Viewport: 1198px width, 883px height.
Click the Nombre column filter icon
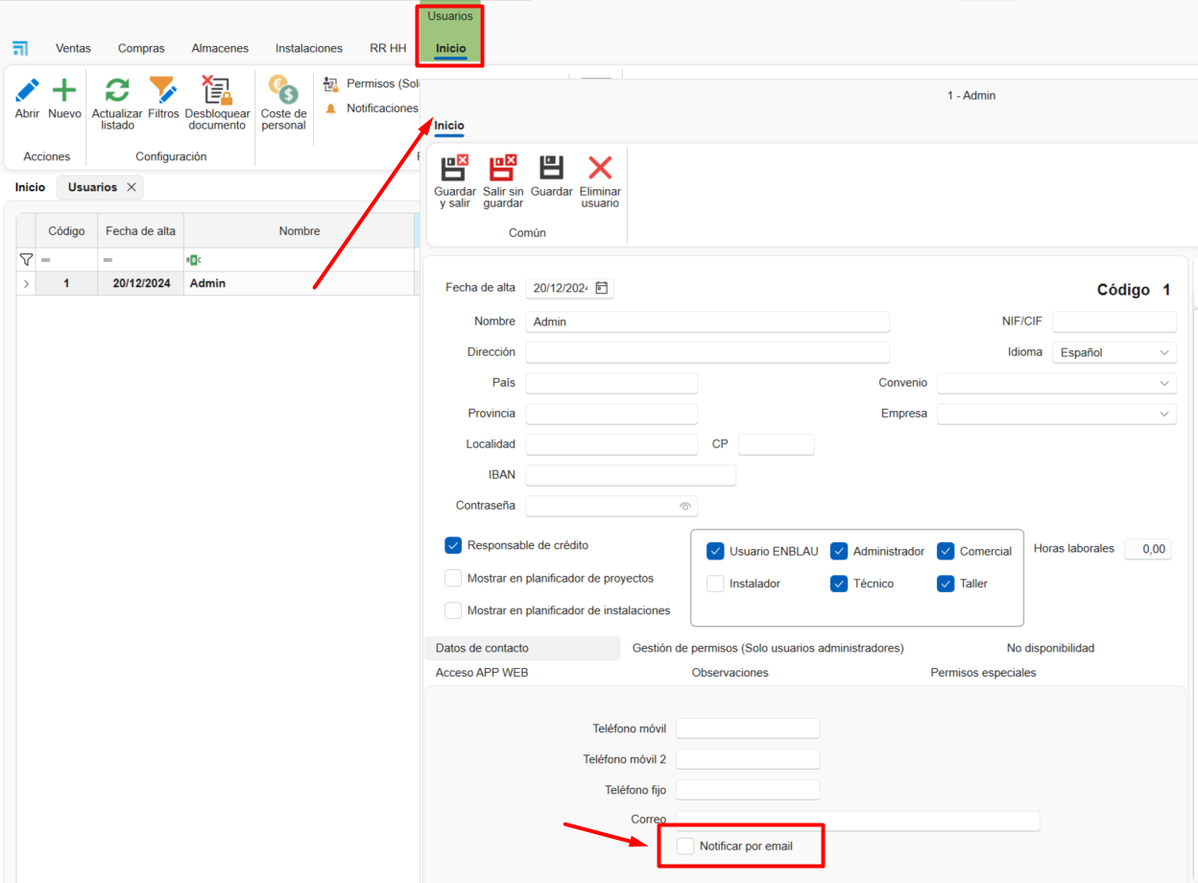tap(194, 260)
